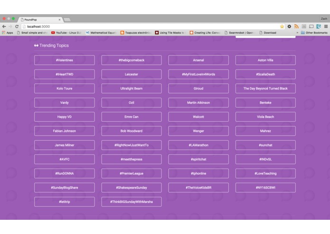Choose the #letitrip topic
The height and width of the screenshot is (234, 330).
[x=65, y=202]
